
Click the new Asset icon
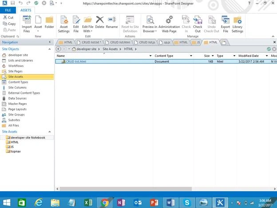click(x=38, y=24)
